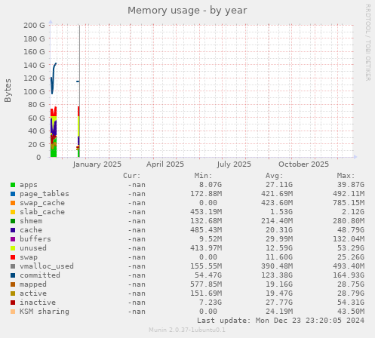Click the vmalloc_used gray legend swatch
Screen dimensions: 375x338
coord(13,266)
